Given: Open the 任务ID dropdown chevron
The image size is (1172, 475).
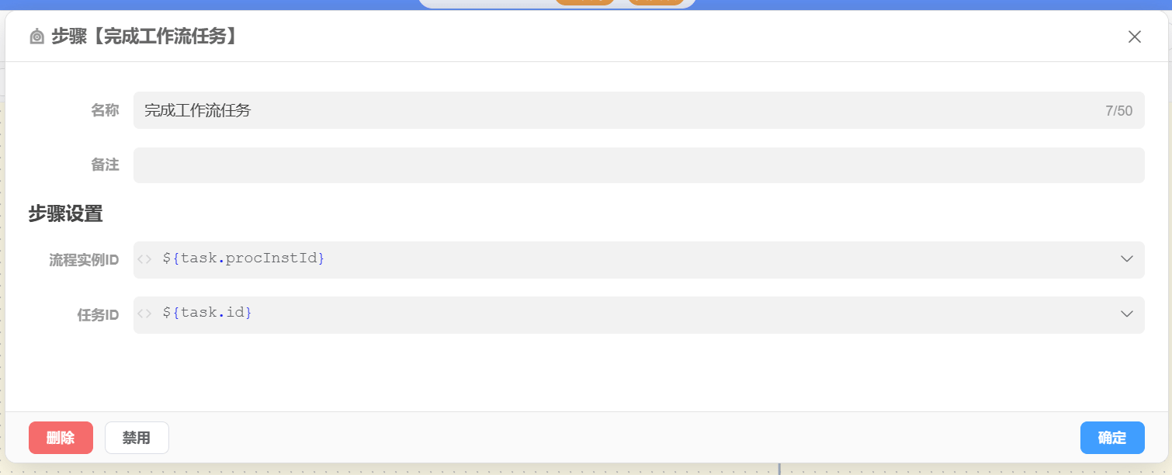Looking at the screenshot, I should [x=1127, y=314].
